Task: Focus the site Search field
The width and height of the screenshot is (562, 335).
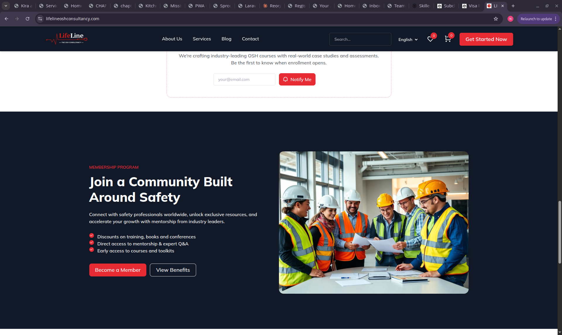Action: tap(360, 39)
